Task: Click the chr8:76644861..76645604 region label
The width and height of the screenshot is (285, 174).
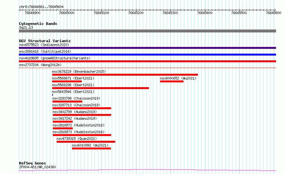Action: click(x=41, y=7)
